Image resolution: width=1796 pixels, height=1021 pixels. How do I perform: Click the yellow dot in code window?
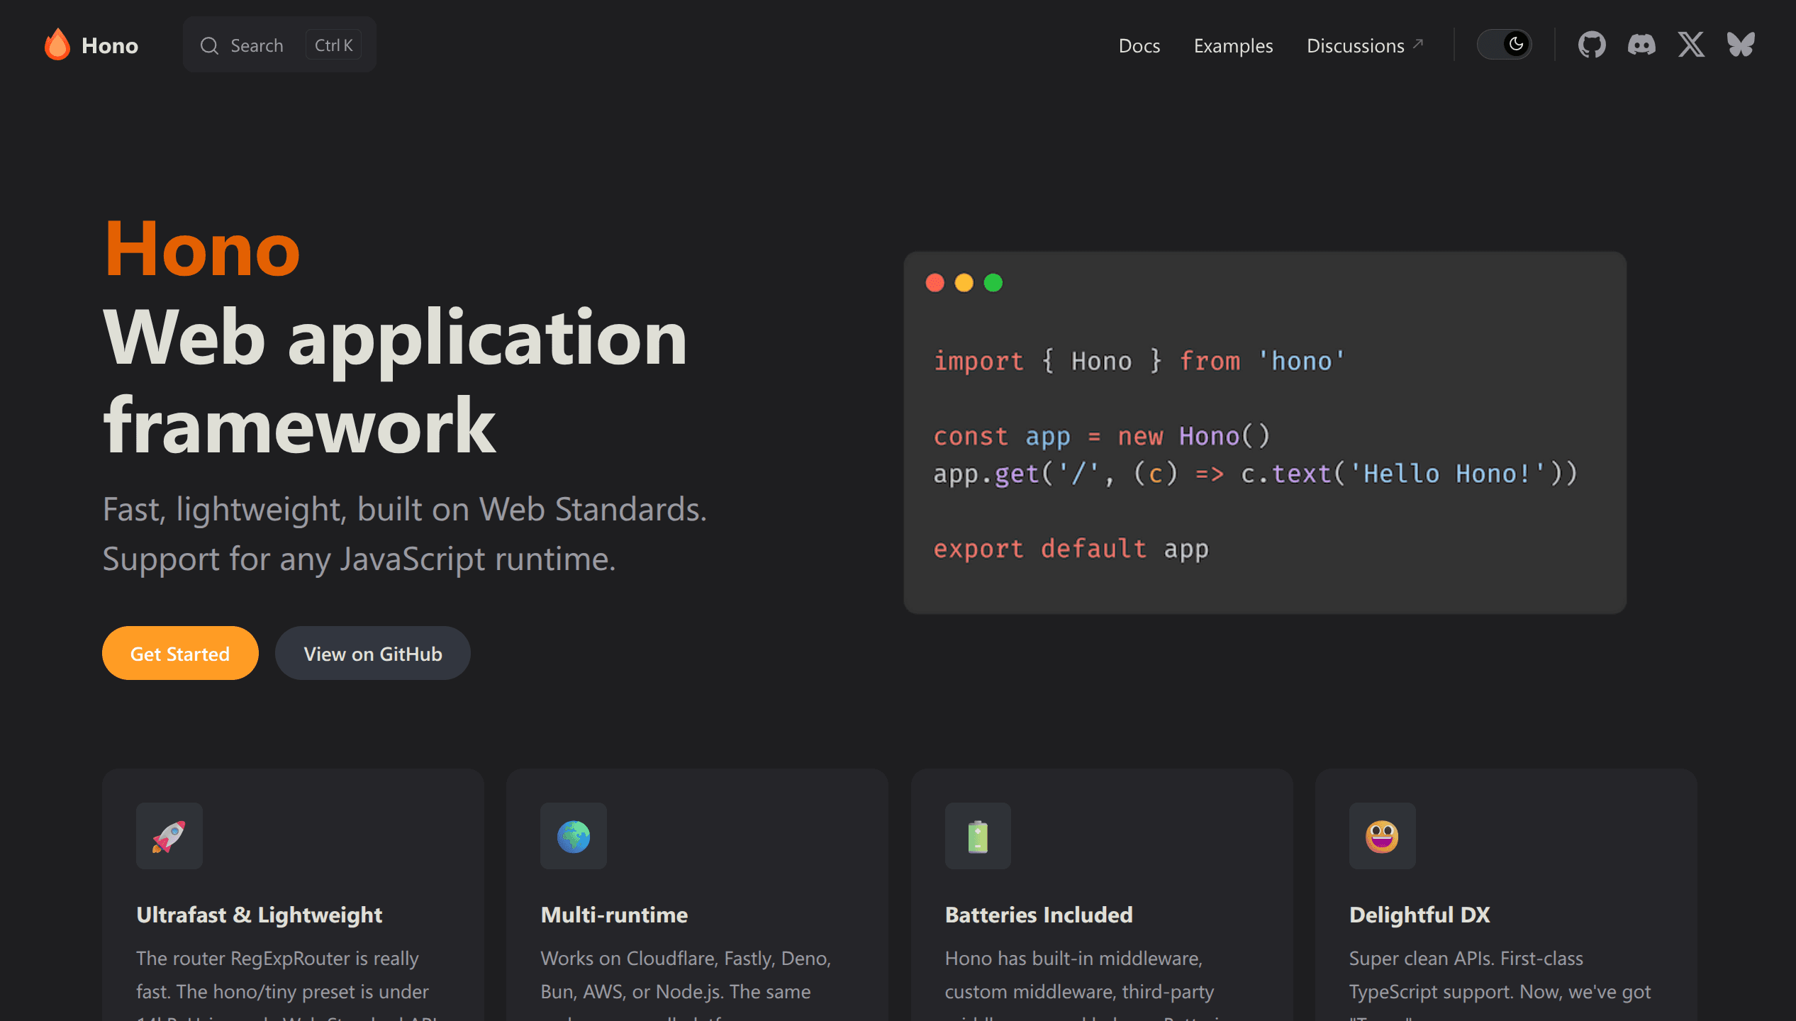(x=964, y=283)
